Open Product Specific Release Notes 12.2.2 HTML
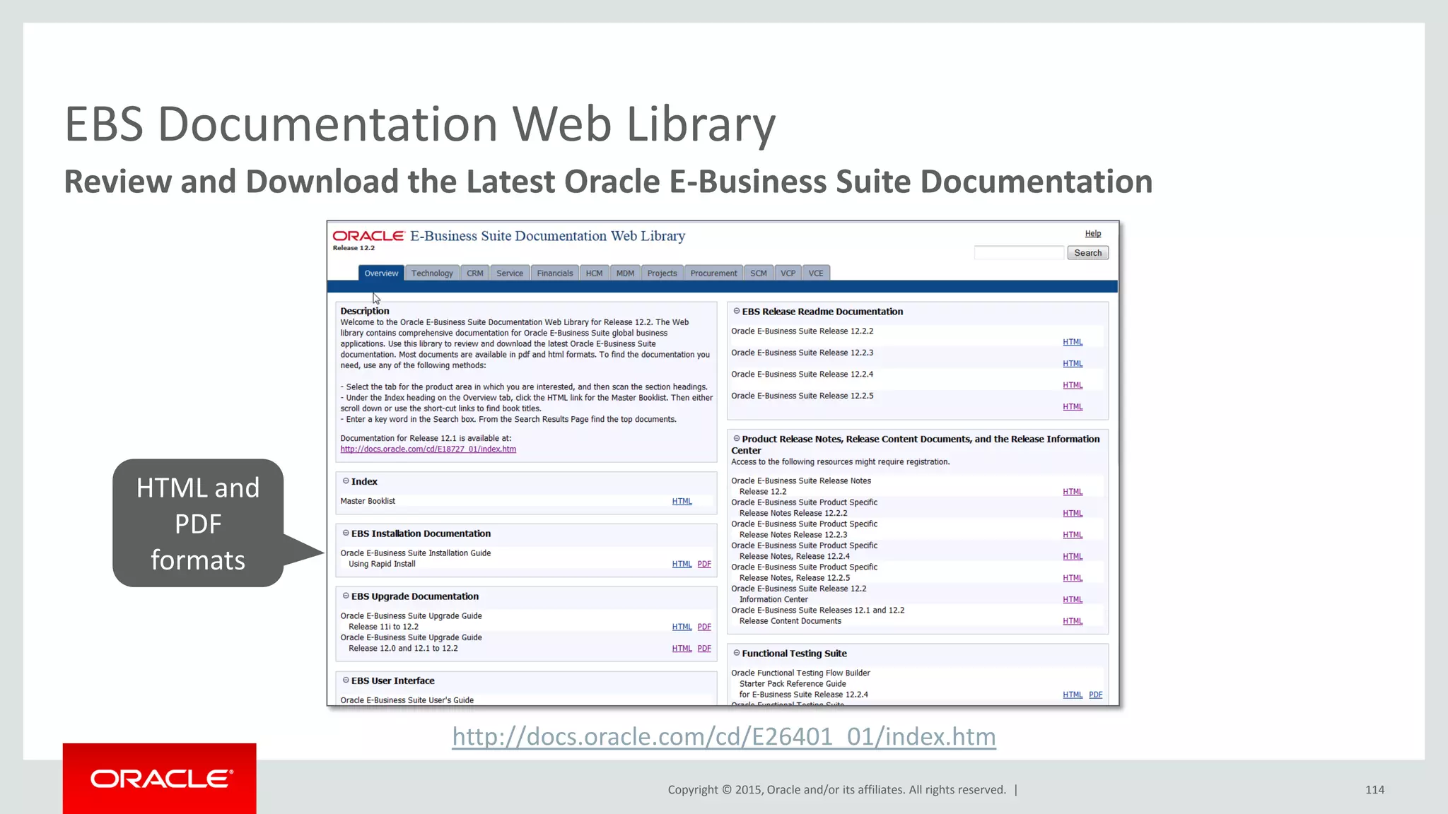Image resolution: width=1448 pixels, height=814 pixels. [1073, 514]
